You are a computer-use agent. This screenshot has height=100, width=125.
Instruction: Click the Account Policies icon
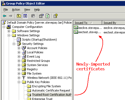(x=24, y=48)
